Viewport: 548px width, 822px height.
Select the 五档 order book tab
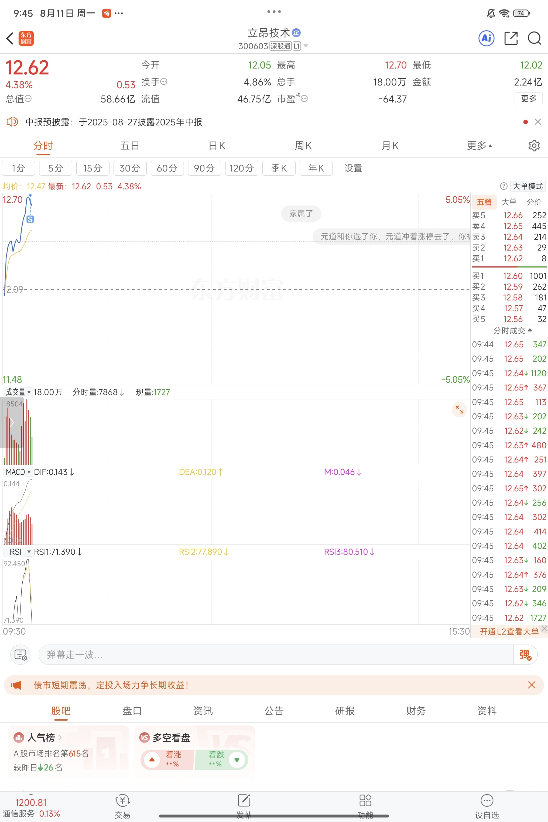tap(484, 202)
